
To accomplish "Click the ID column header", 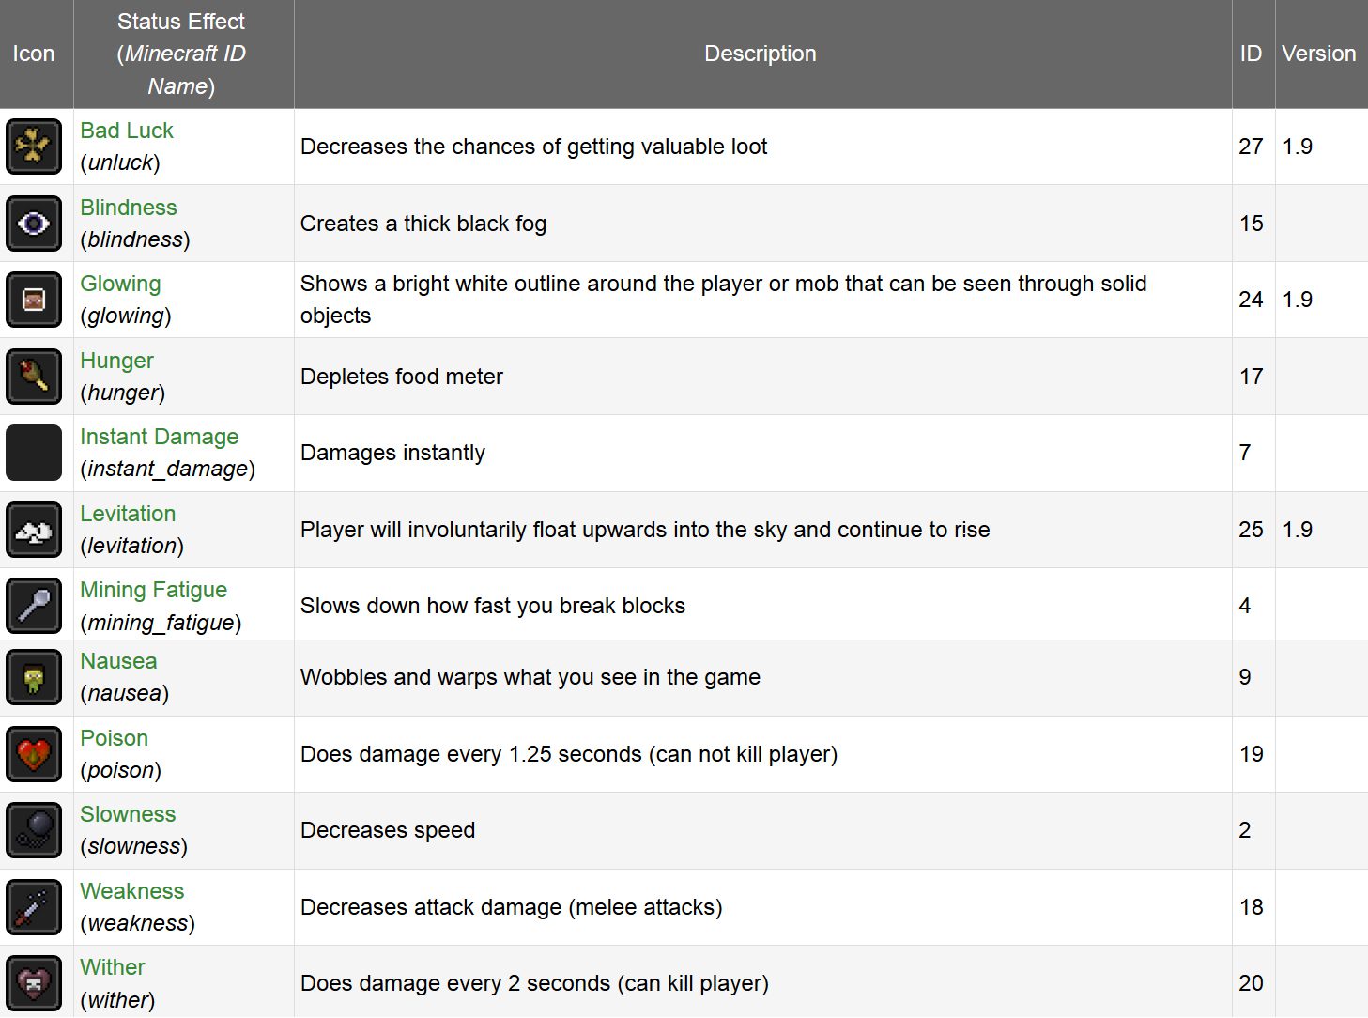I will click(1252, 54).
